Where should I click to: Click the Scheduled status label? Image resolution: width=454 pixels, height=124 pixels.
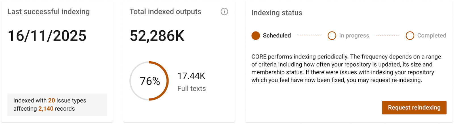coord(277,36)
